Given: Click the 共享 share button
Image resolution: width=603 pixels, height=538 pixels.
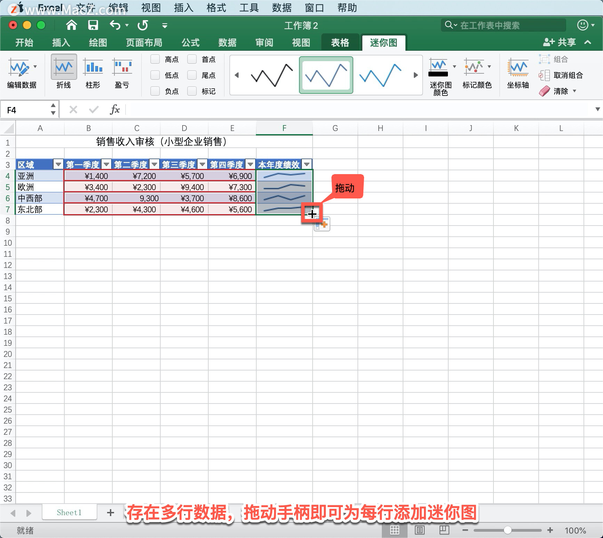Looking at the screenshot, I should pos(559,42).
